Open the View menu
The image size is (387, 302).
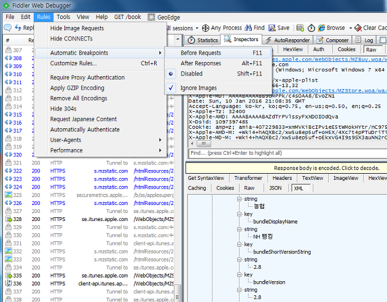coord(83,17)
